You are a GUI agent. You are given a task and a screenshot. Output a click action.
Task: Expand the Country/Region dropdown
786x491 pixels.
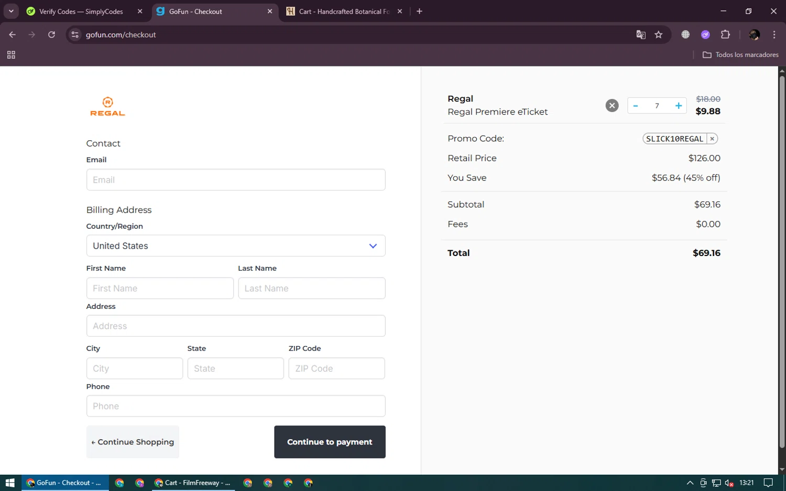click(x=236, y=246)
